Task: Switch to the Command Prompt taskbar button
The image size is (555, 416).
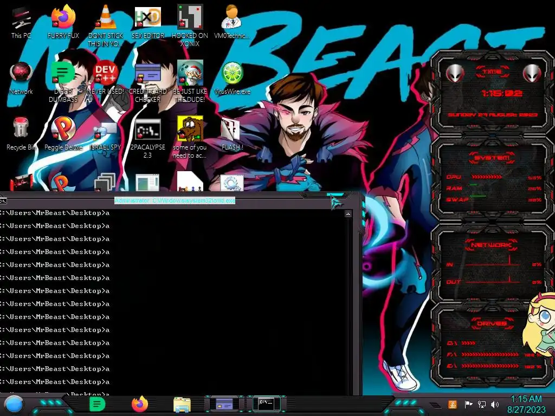Action: tap(266, 404)
